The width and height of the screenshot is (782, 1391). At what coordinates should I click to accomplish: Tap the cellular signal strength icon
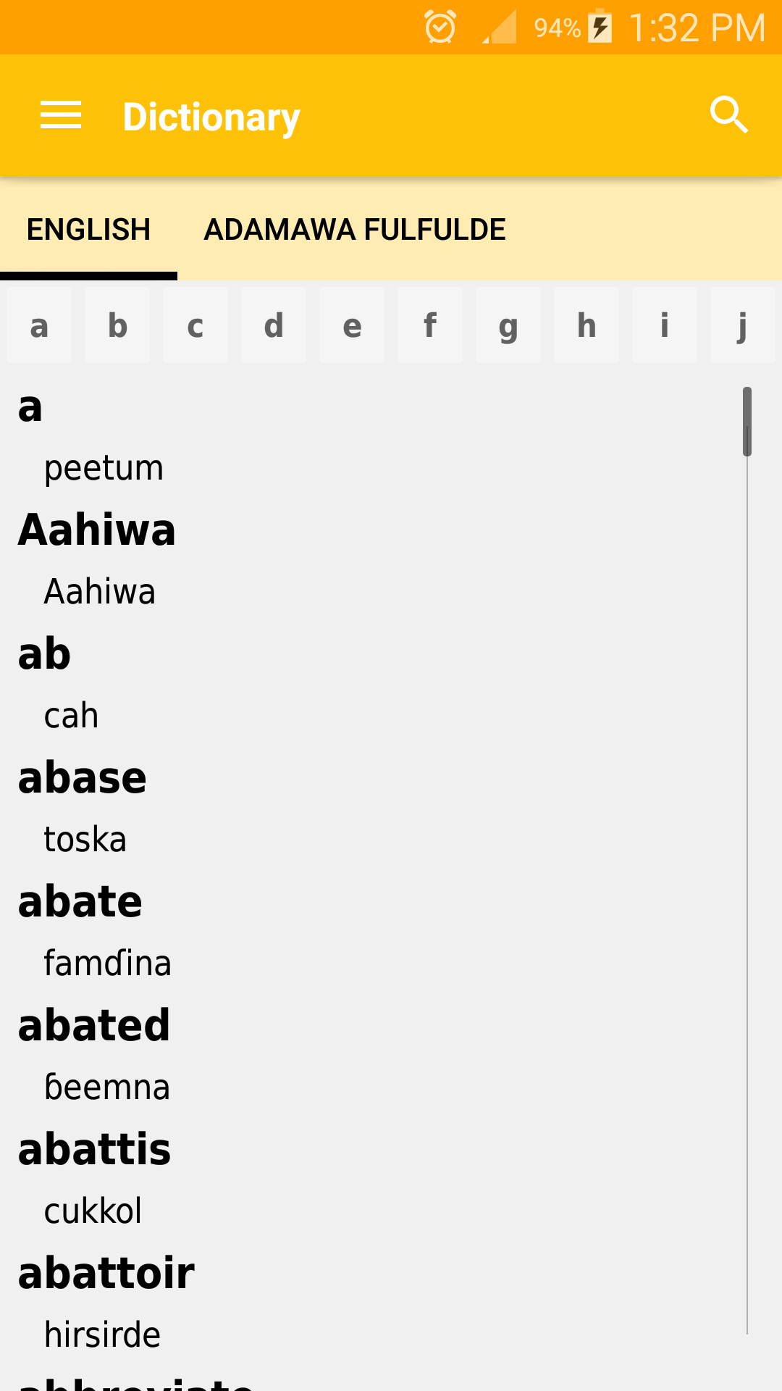[500, 28]
